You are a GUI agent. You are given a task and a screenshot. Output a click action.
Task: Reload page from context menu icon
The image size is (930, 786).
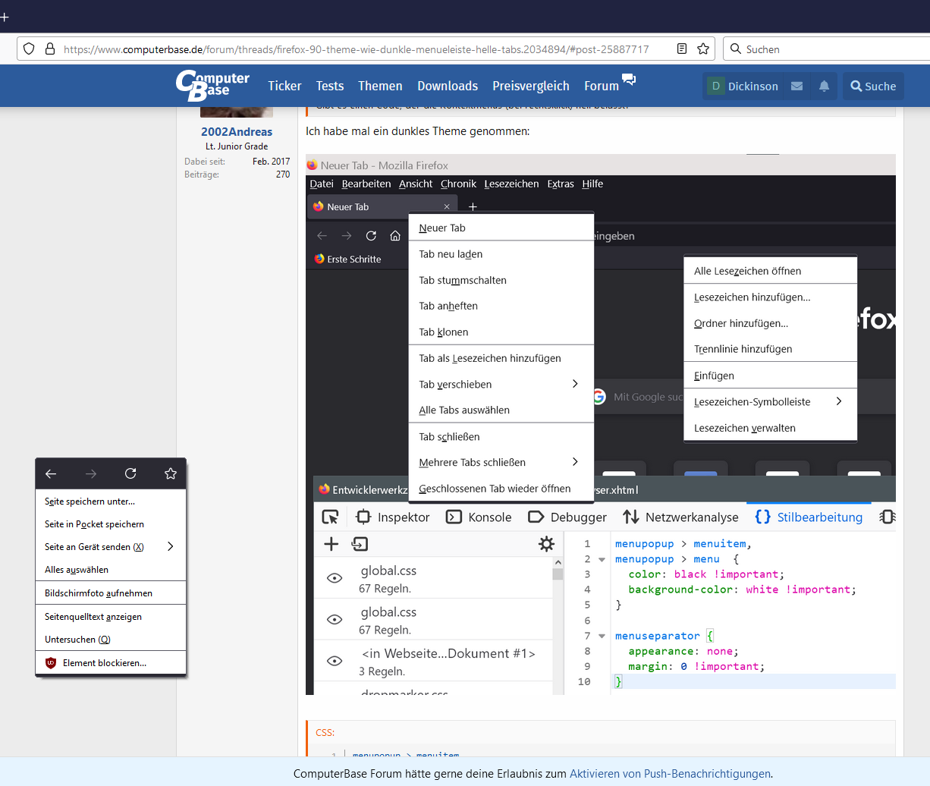pyautogui.click(x=130, y=473)
